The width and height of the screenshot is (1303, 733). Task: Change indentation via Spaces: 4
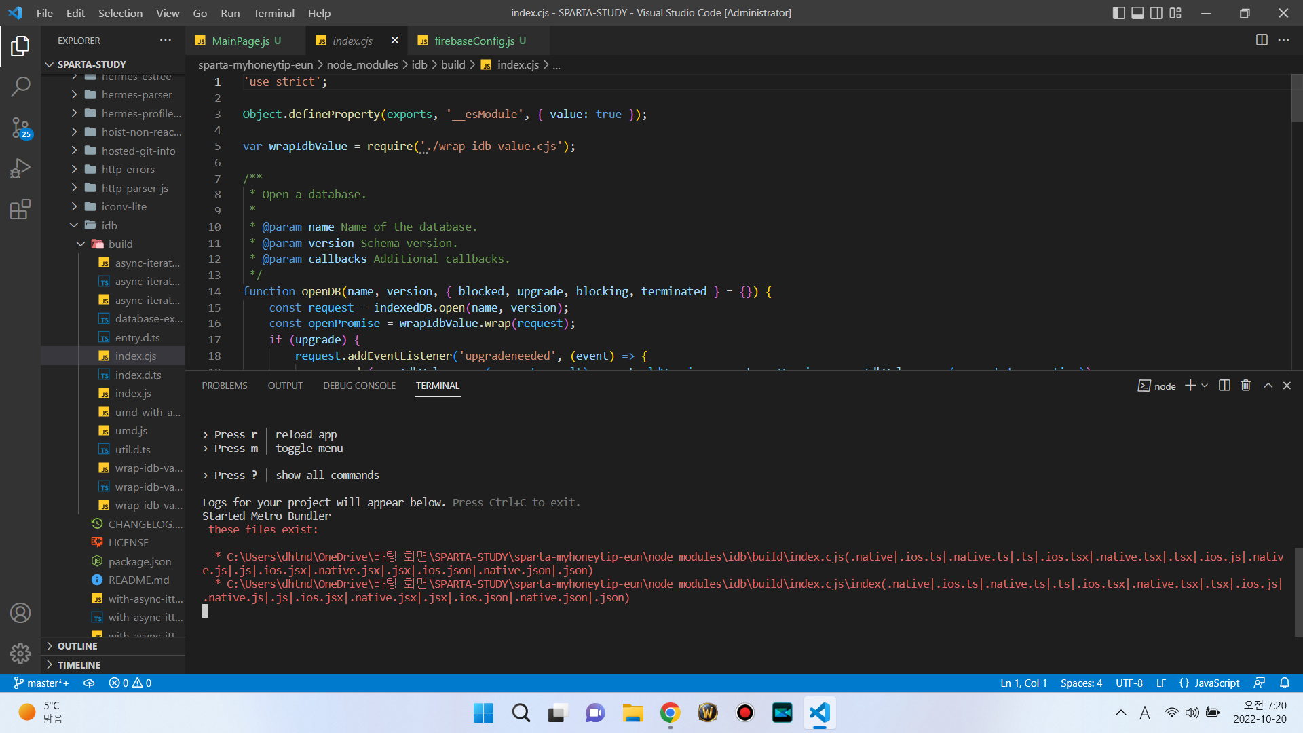1081,683
